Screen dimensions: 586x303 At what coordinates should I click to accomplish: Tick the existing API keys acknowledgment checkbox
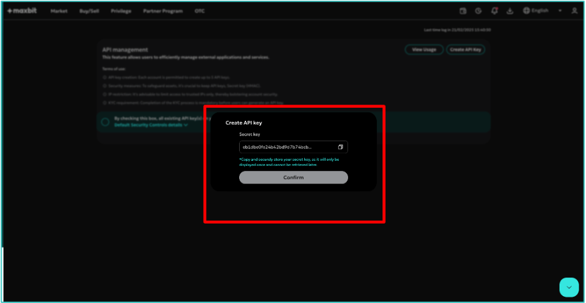105,122
